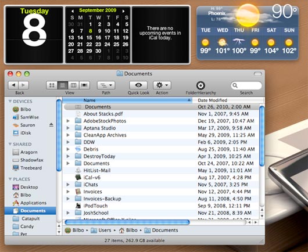Switch to list view
This screenshot has height=252, width=308.
[63, 85]
